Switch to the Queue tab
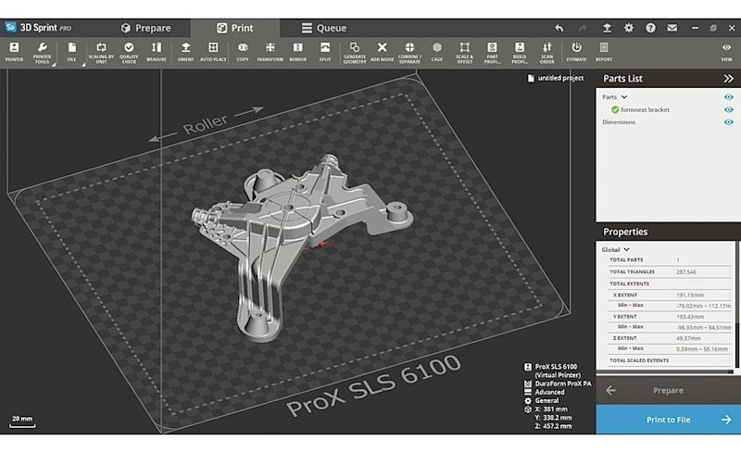741x453 pixels. pyautogui.click(x=324, y=29)
